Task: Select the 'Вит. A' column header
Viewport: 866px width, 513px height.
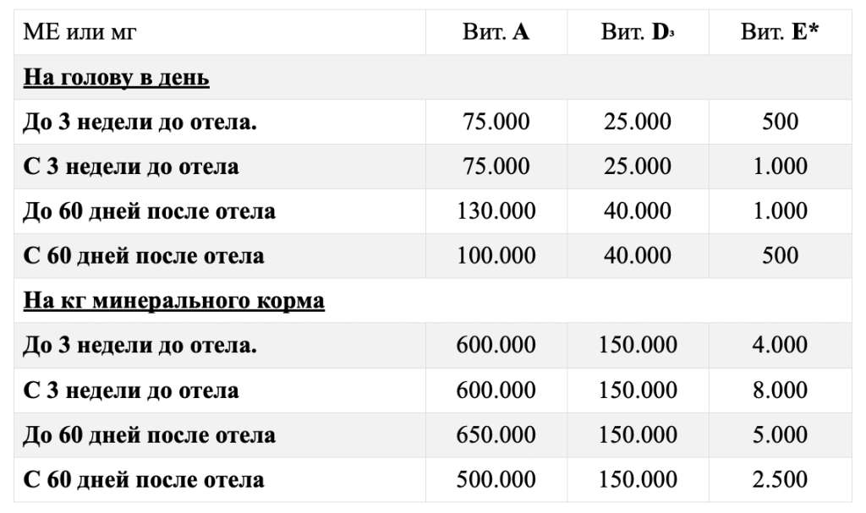Action: click(x=496, y=32)
